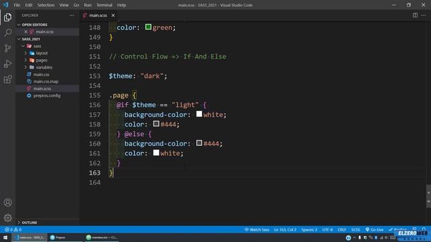Close main.scss in Open Editors list
The image size is (431, 242).
26,32
